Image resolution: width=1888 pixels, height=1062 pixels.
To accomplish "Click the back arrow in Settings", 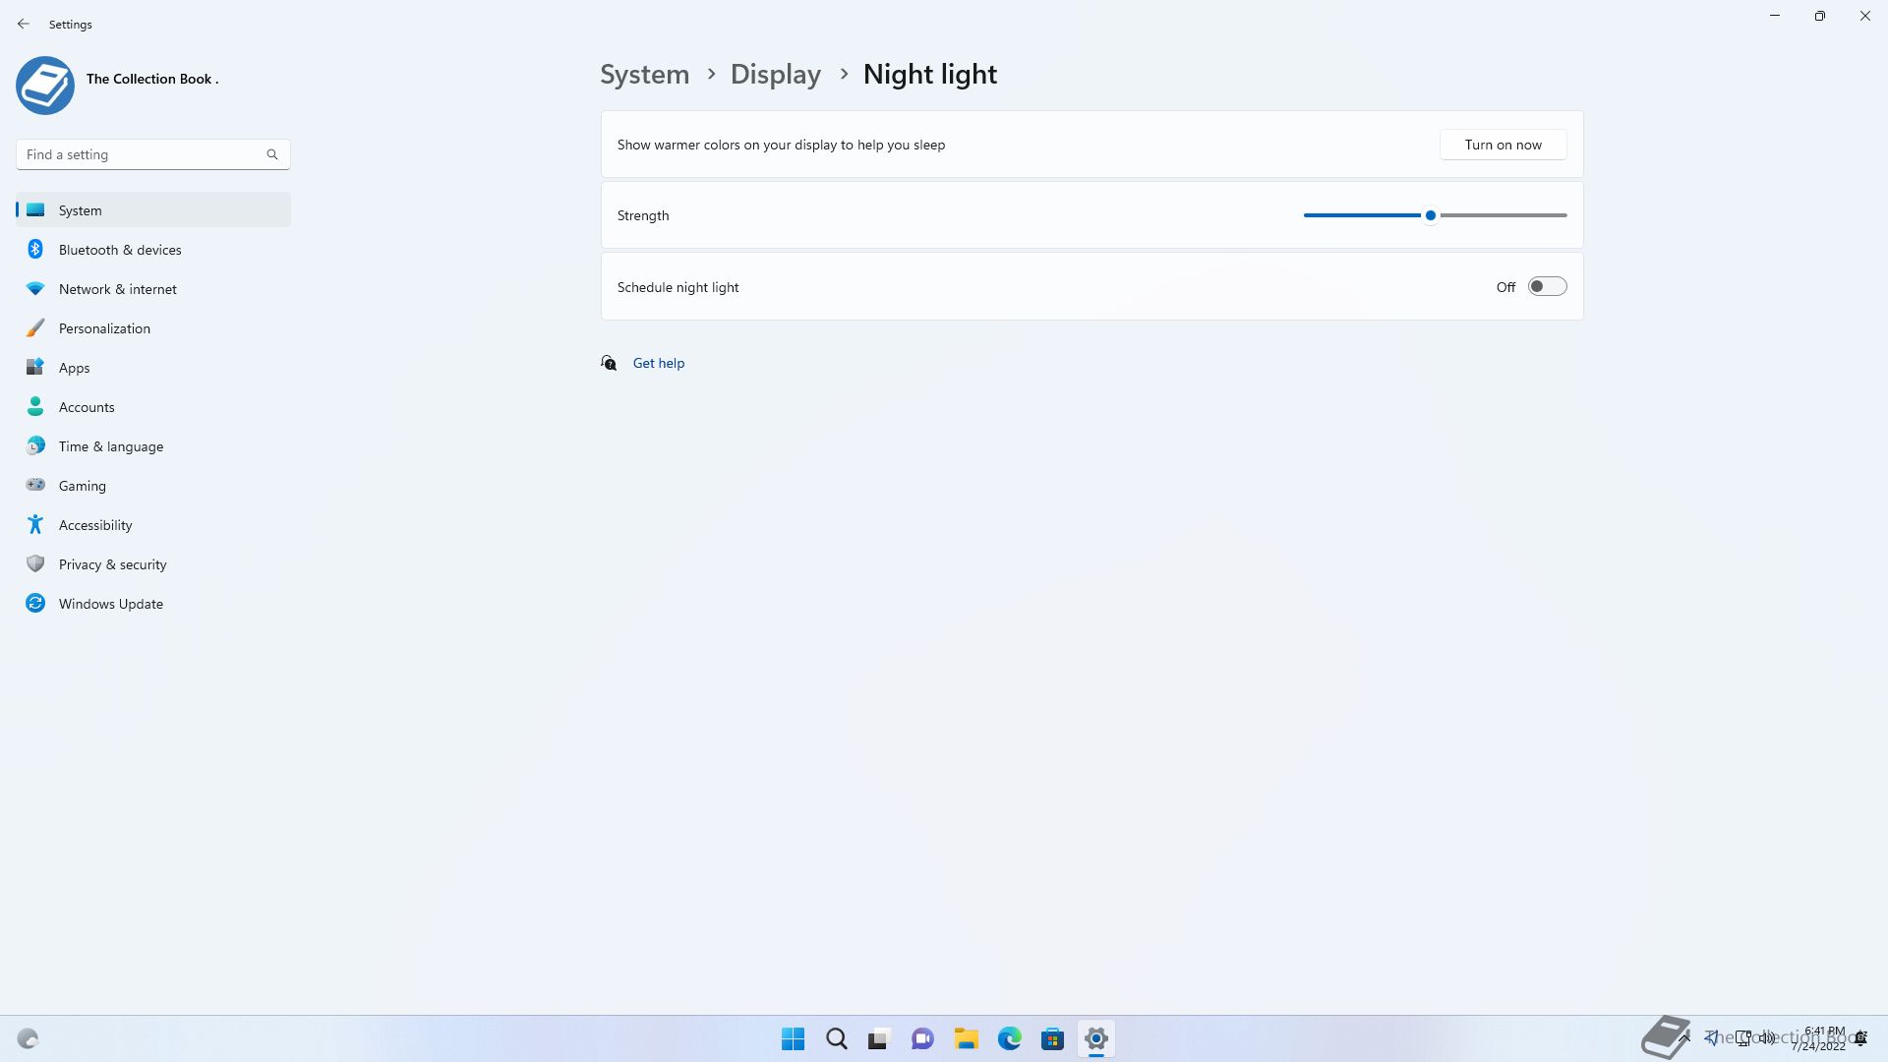I will pyautogui.click(x=24, y=24).
